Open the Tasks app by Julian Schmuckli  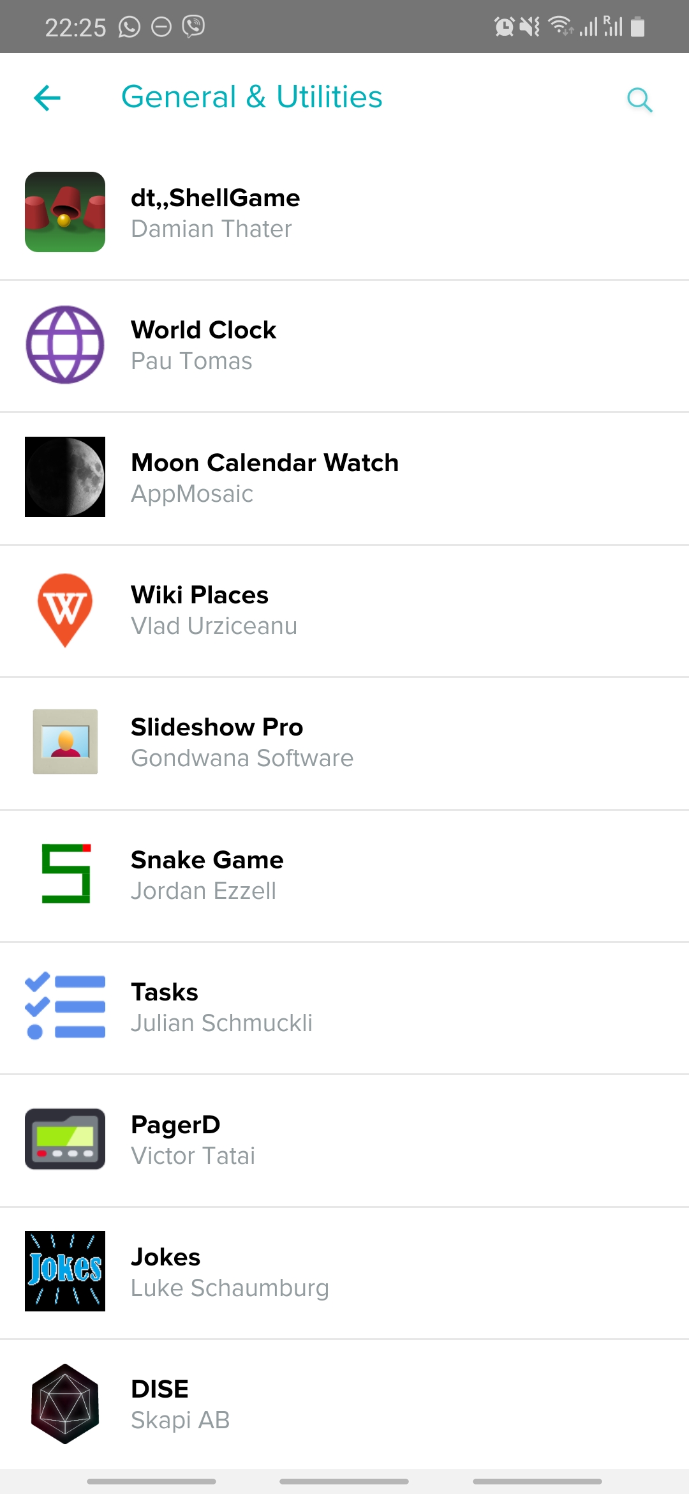click(x=344, y=1007)
